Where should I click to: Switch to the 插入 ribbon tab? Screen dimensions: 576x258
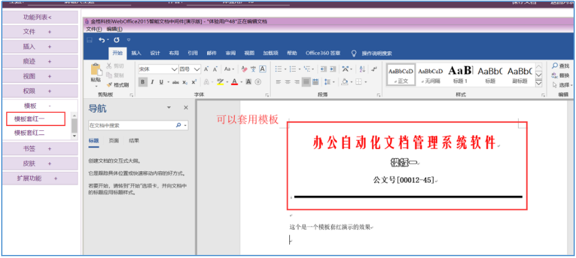tap(136, 53)
